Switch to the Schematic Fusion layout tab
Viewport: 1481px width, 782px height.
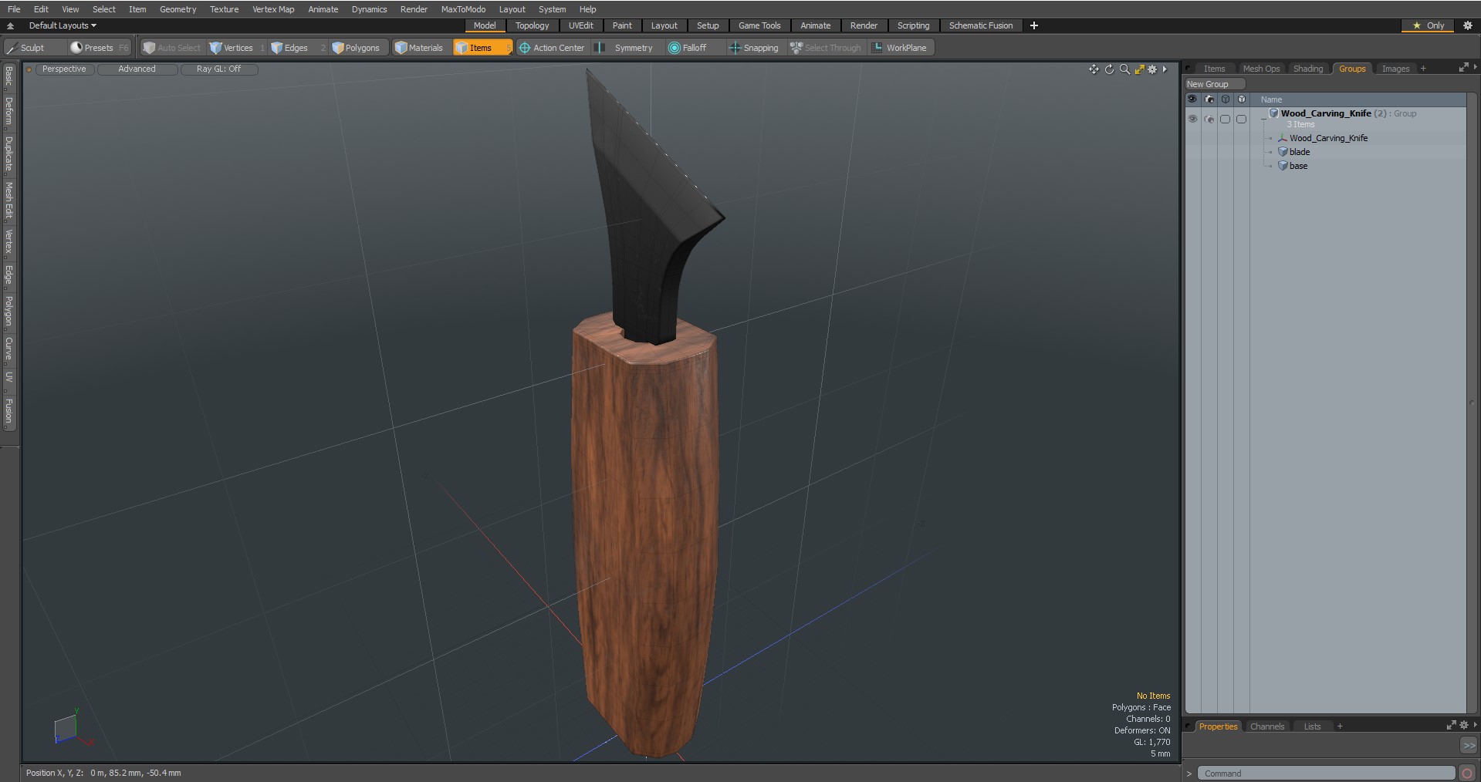tap(980, 25)
